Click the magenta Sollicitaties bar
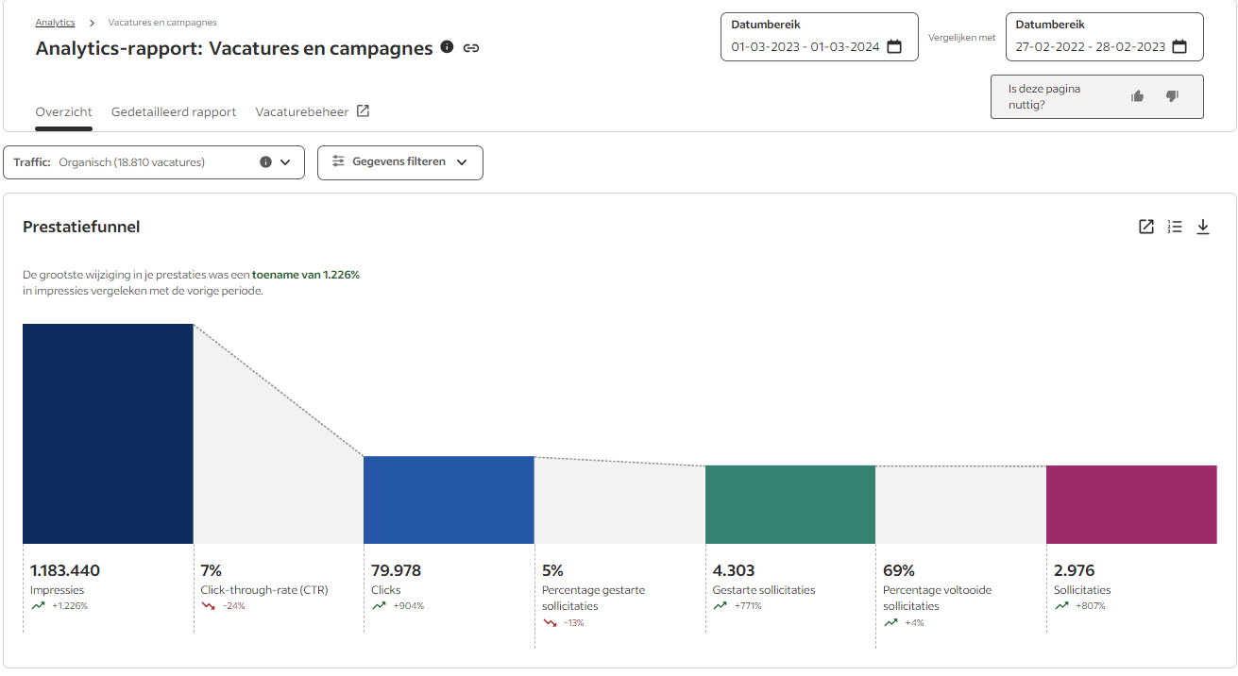Screen dimensions: 1238x676 point(1131,504)
